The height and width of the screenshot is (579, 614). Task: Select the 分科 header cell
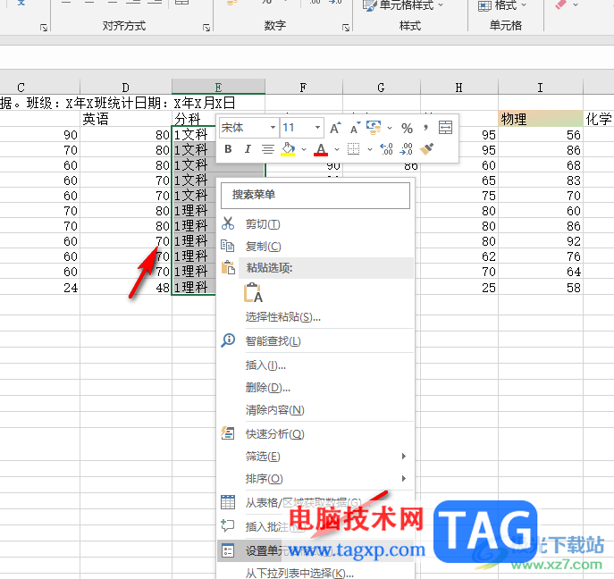[x=193, y=119]
